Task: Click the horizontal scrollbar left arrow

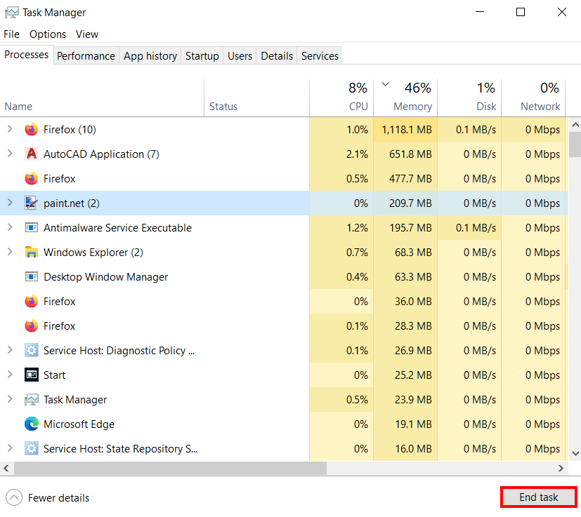Action: click(6, 468)
